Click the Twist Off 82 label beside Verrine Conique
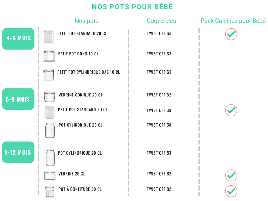 [x=159, y=95]
